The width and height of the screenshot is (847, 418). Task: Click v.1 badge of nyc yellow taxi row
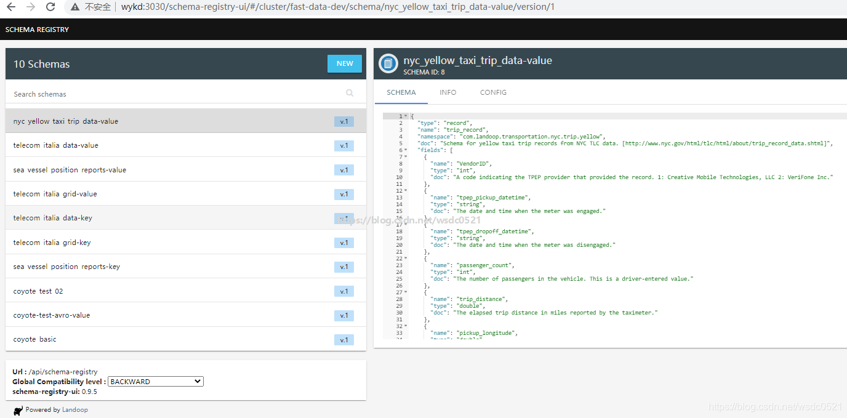pos(344,122)
